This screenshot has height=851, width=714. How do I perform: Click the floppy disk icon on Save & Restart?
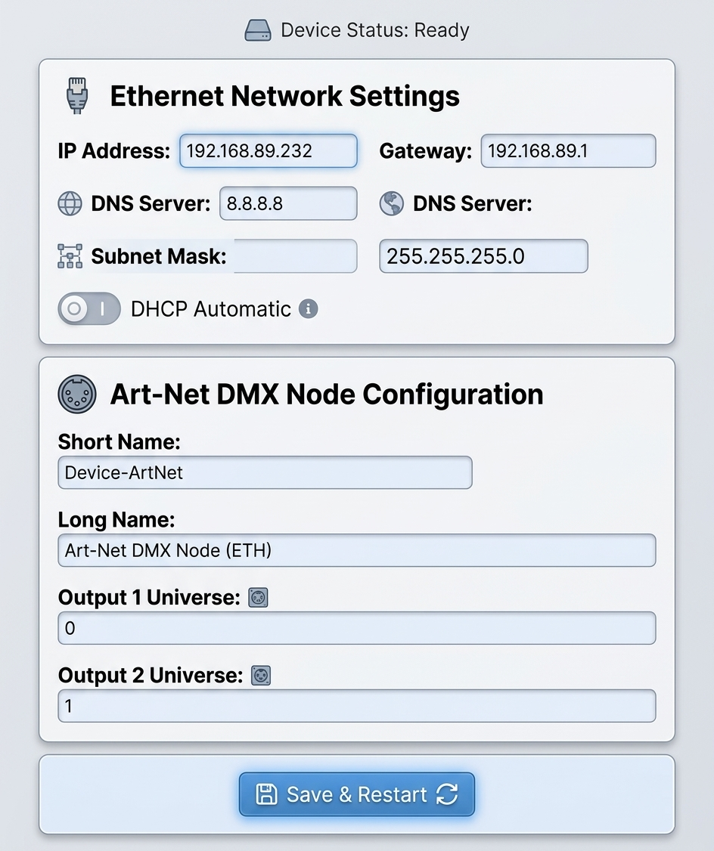coord(266,794)
